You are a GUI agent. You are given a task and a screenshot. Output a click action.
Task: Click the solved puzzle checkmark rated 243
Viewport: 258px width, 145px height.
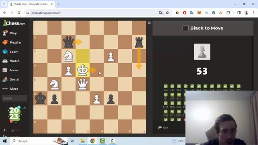click(172, 86)
